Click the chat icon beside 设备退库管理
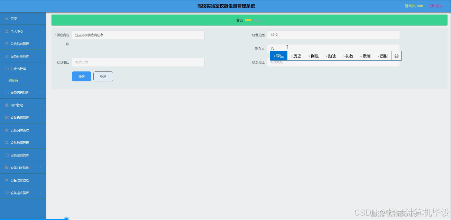The image size is (451, 220). click(7, 193)
